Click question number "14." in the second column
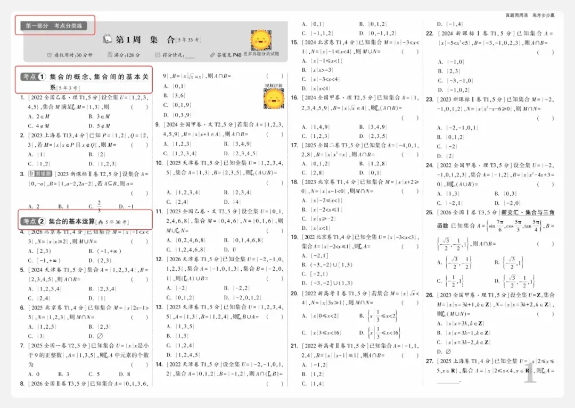This screenshot has height=408, width=575. coord(159,364)
